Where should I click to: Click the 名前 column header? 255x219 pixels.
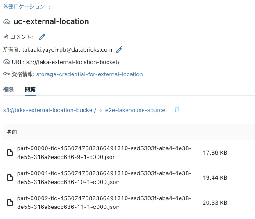(12, 132)
